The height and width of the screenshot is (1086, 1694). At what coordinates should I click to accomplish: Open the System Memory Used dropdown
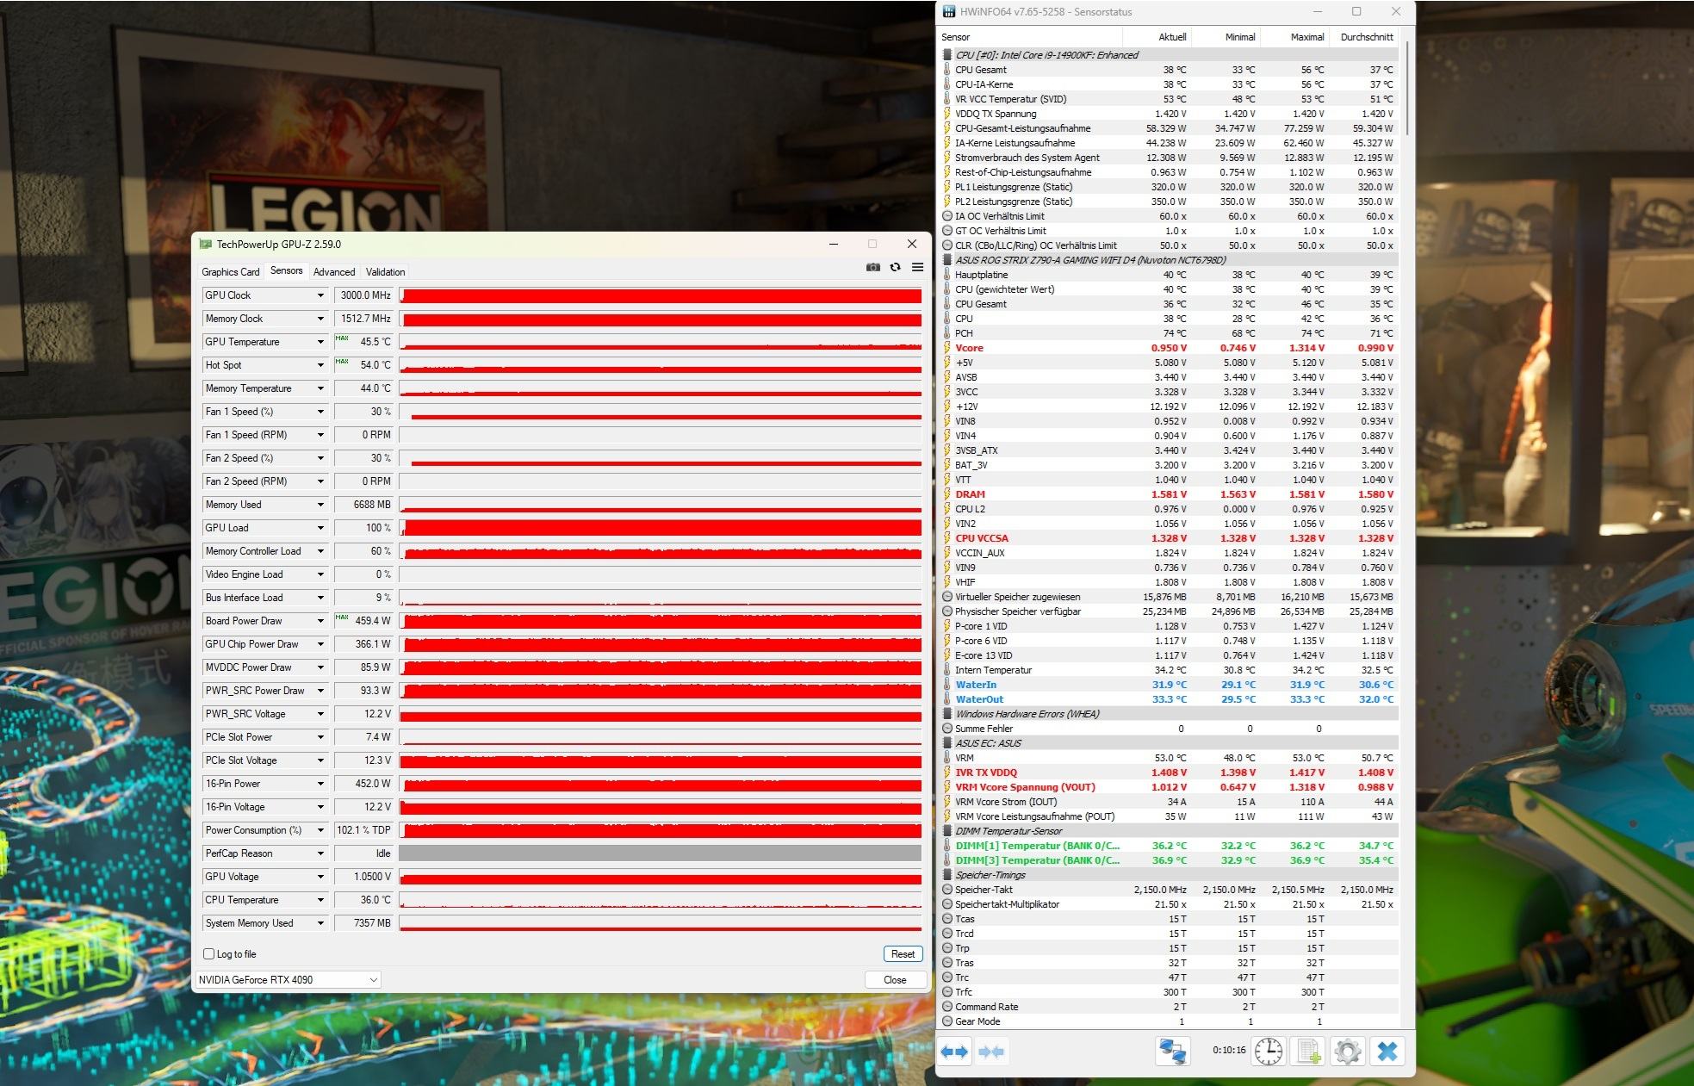[x=320, y=923]
